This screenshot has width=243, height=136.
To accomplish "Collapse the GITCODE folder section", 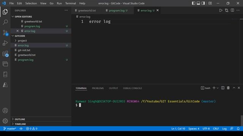I will (x=41, y=36).
